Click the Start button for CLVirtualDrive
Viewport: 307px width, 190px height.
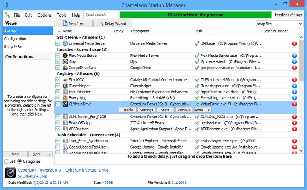coord(165,110)
